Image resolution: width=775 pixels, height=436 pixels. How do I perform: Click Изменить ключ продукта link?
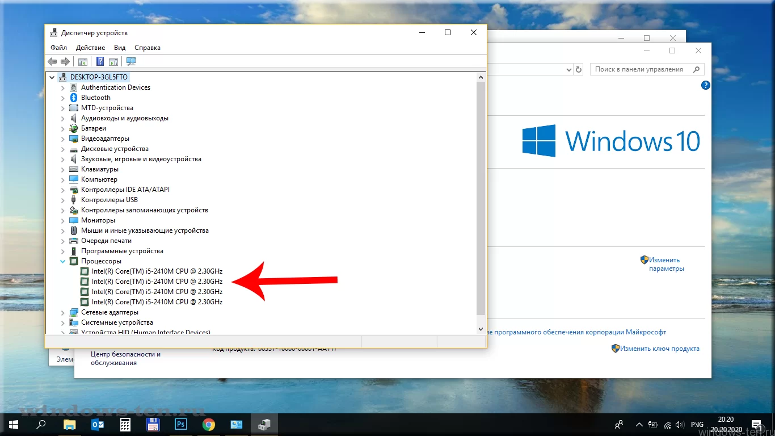(x=660, y=349)
